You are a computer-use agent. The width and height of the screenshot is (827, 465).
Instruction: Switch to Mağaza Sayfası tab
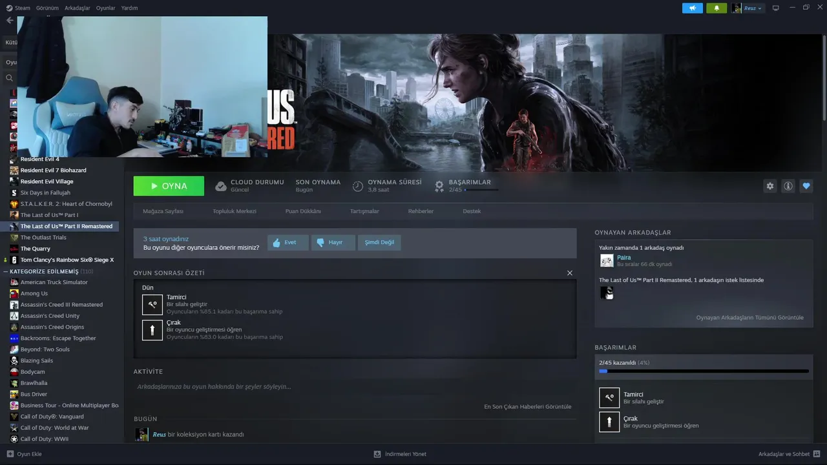163,211
